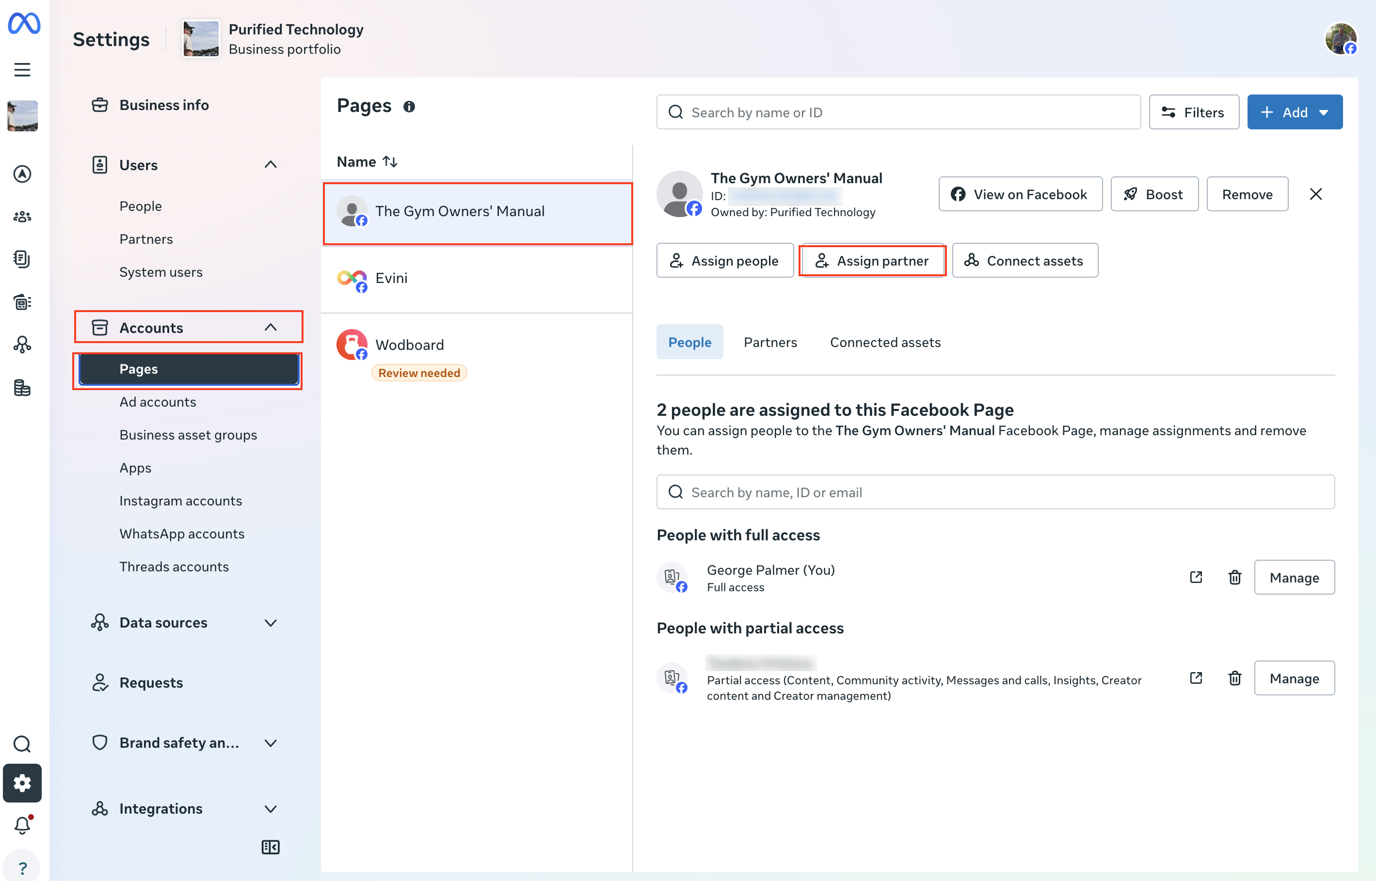The image size is (1376, 881).
Task: Open George Palmer's profile external link icon
Action: [1196, 577]
